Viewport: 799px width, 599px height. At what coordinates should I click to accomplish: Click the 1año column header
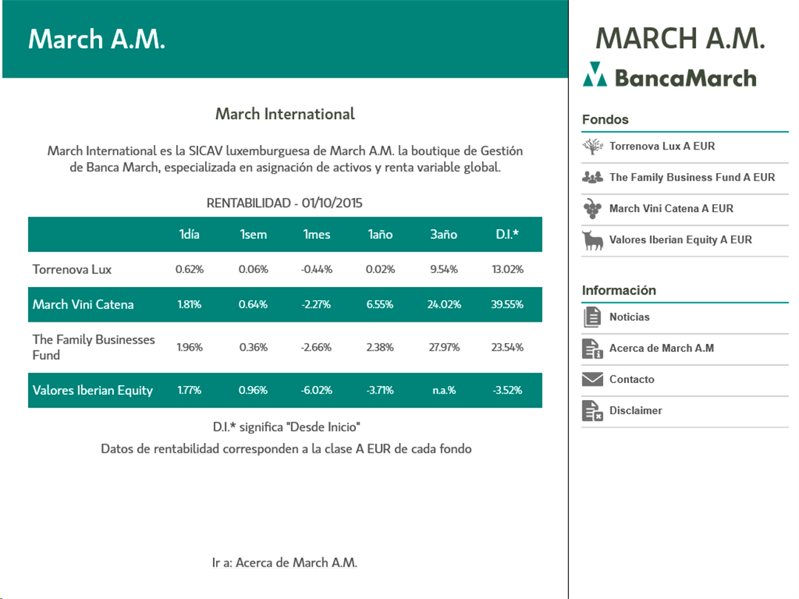(x=380, y=234)
